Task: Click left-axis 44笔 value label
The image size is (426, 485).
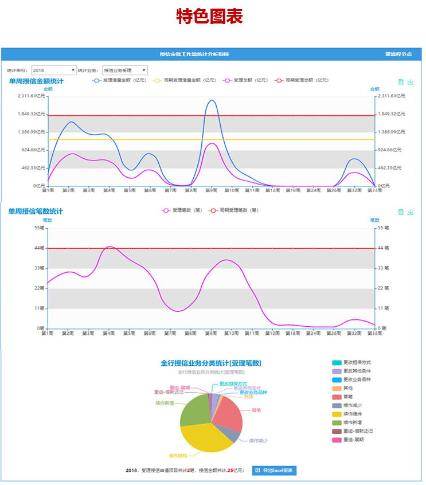Action: click(x=40, y=248)
